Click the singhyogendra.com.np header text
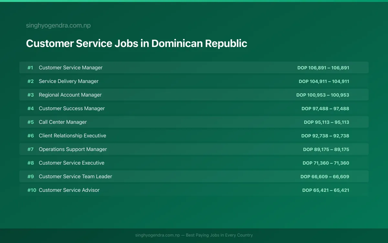388x243 pixels. 58,26
